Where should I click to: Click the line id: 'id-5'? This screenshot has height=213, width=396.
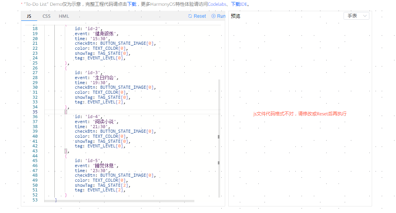point(88,161)
